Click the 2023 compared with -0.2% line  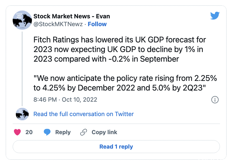tap(106, 59)
